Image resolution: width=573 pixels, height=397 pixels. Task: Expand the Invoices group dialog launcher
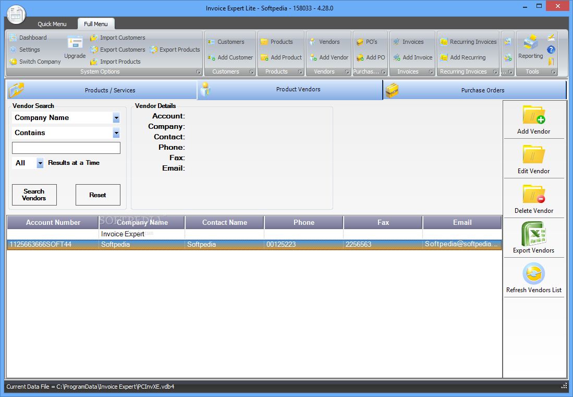431,72
